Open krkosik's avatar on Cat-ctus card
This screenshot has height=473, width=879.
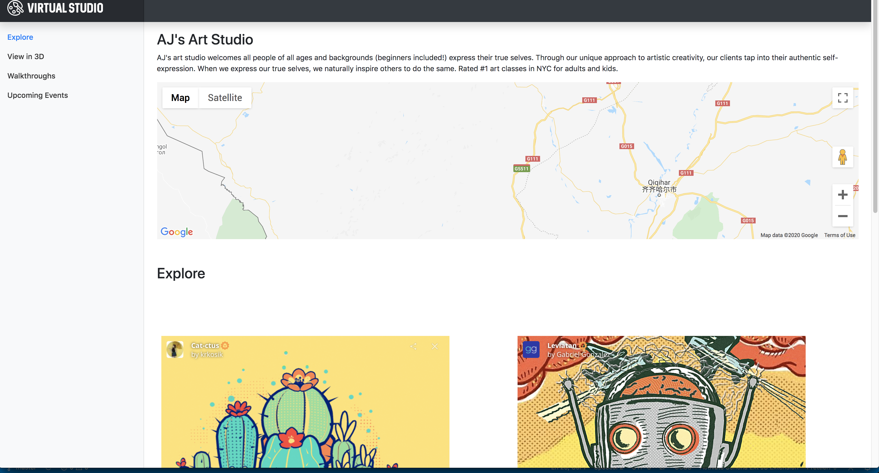pyautogui.click(x=175, y=350)
